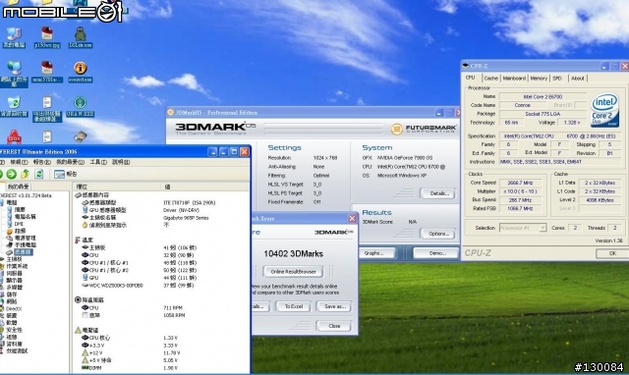Select the CPU fan 711 RPM row in Everest
The width and height of the screenshot is (629, 375).
(x=160, y=308)
